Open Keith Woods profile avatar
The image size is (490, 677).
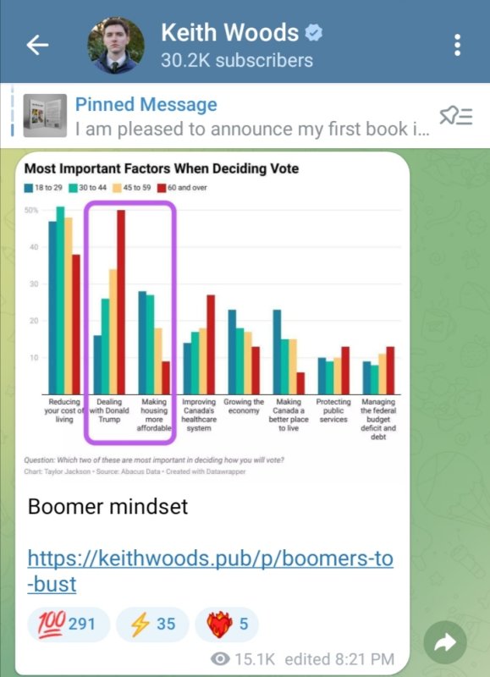[x=116, y=46]
